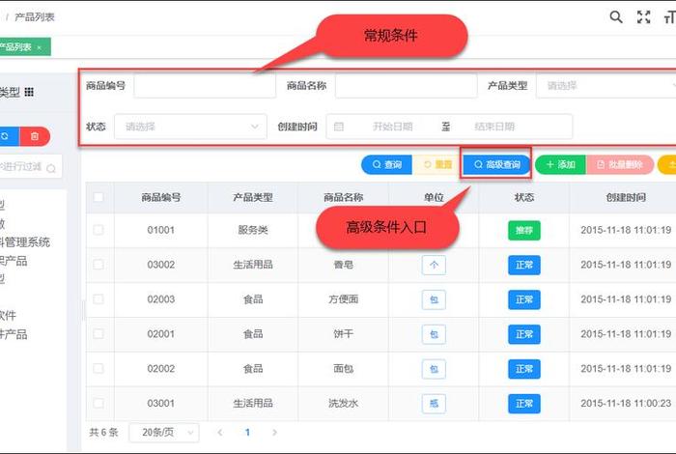Click the 产品类型 column header
Screen dimensions: 676x454
(253, 197)
